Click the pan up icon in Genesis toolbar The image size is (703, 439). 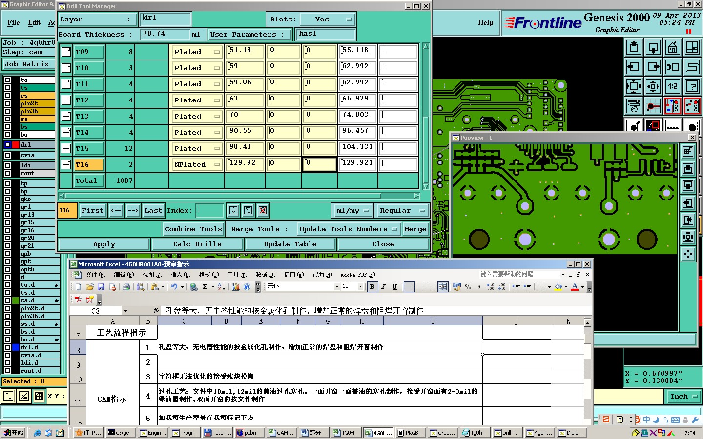point(634,47)
